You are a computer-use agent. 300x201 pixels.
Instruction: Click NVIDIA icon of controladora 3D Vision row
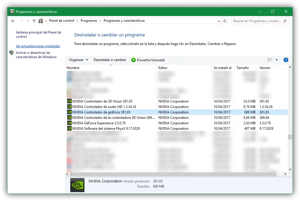(x=69, y=118)
